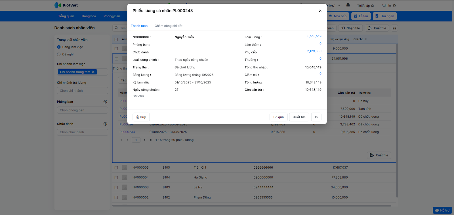Click employee name Trần Chi
Viewport: 454px width, 215px height.
coord(200,168)
